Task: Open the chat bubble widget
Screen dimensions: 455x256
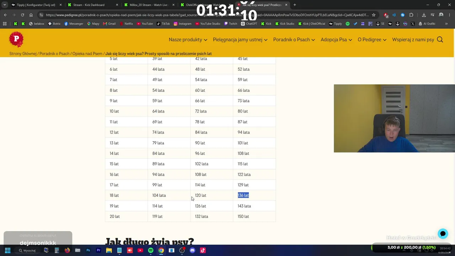Action: (443, 234)
